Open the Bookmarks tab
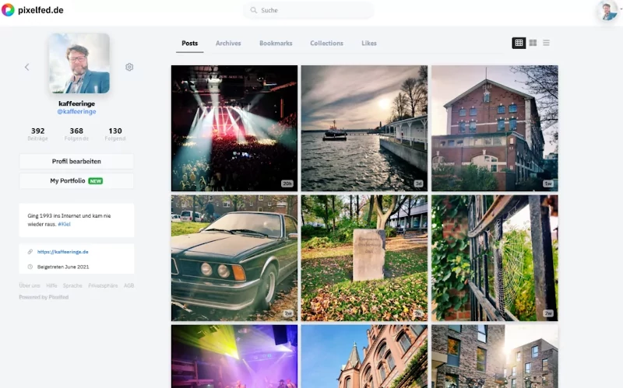The image size is (623, 388). [x=276, y=44]
